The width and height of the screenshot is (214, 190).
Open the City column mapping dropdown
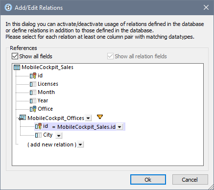tap(59, 135)
